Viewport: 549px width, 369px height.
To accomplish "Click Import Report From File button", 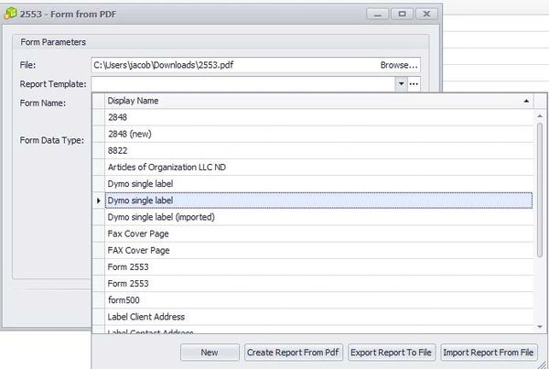I will 490,353.
